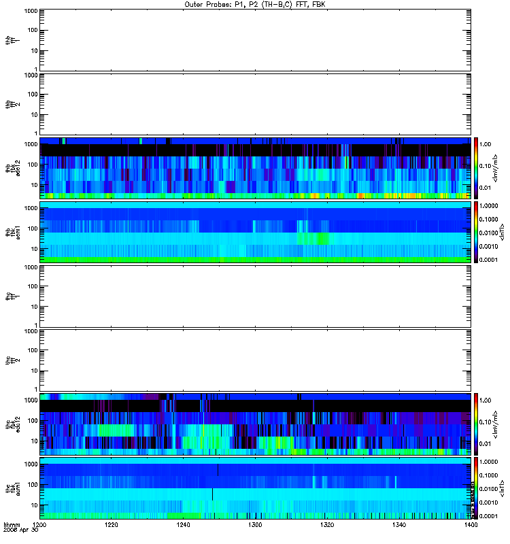Click the thc fbk edc12 color bar
510x544 pixels.
point(475,424)
